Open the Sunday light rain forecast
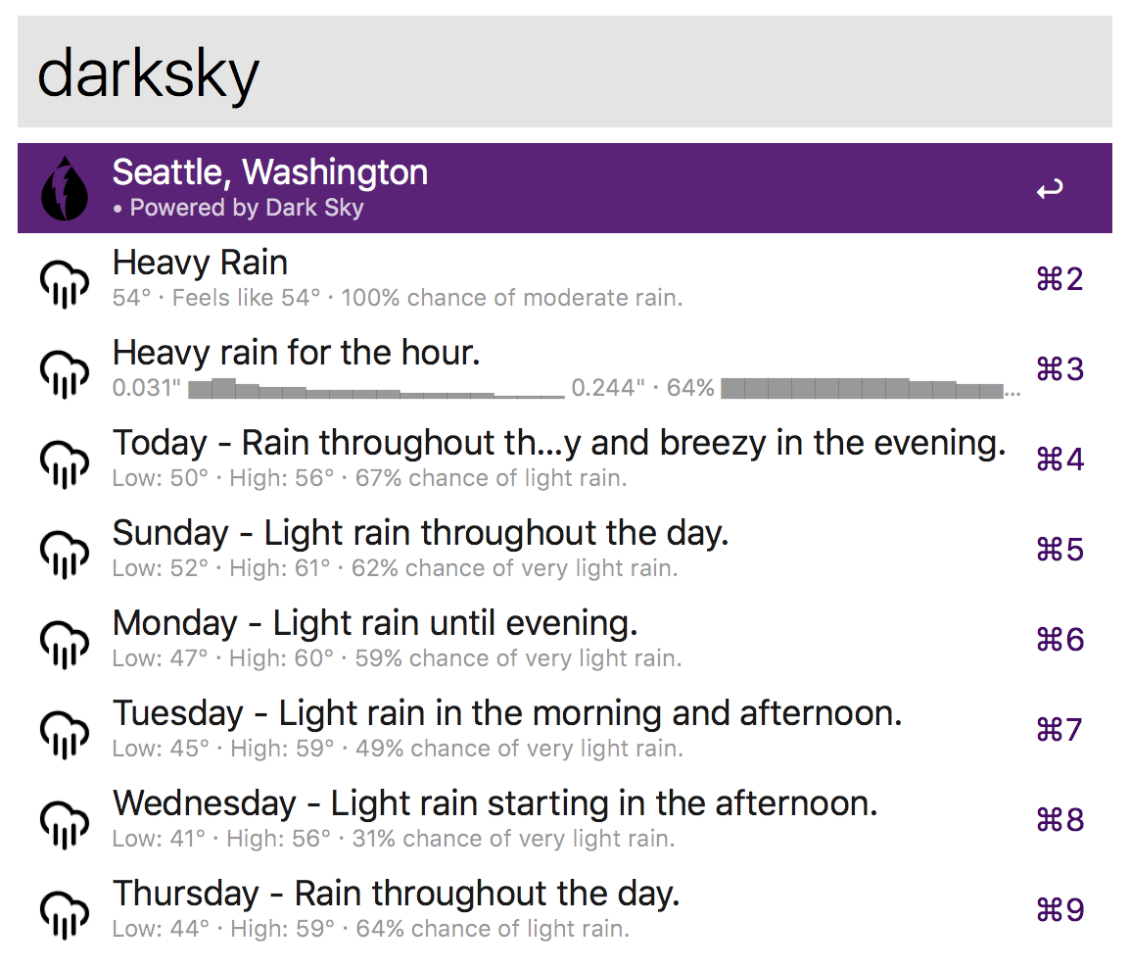 pyautogui.click(x=565, y=549)
